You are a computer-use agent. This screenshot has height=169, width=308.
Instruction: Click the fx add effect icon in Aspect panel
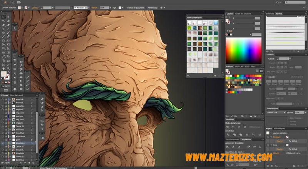(x=276, y=166)
